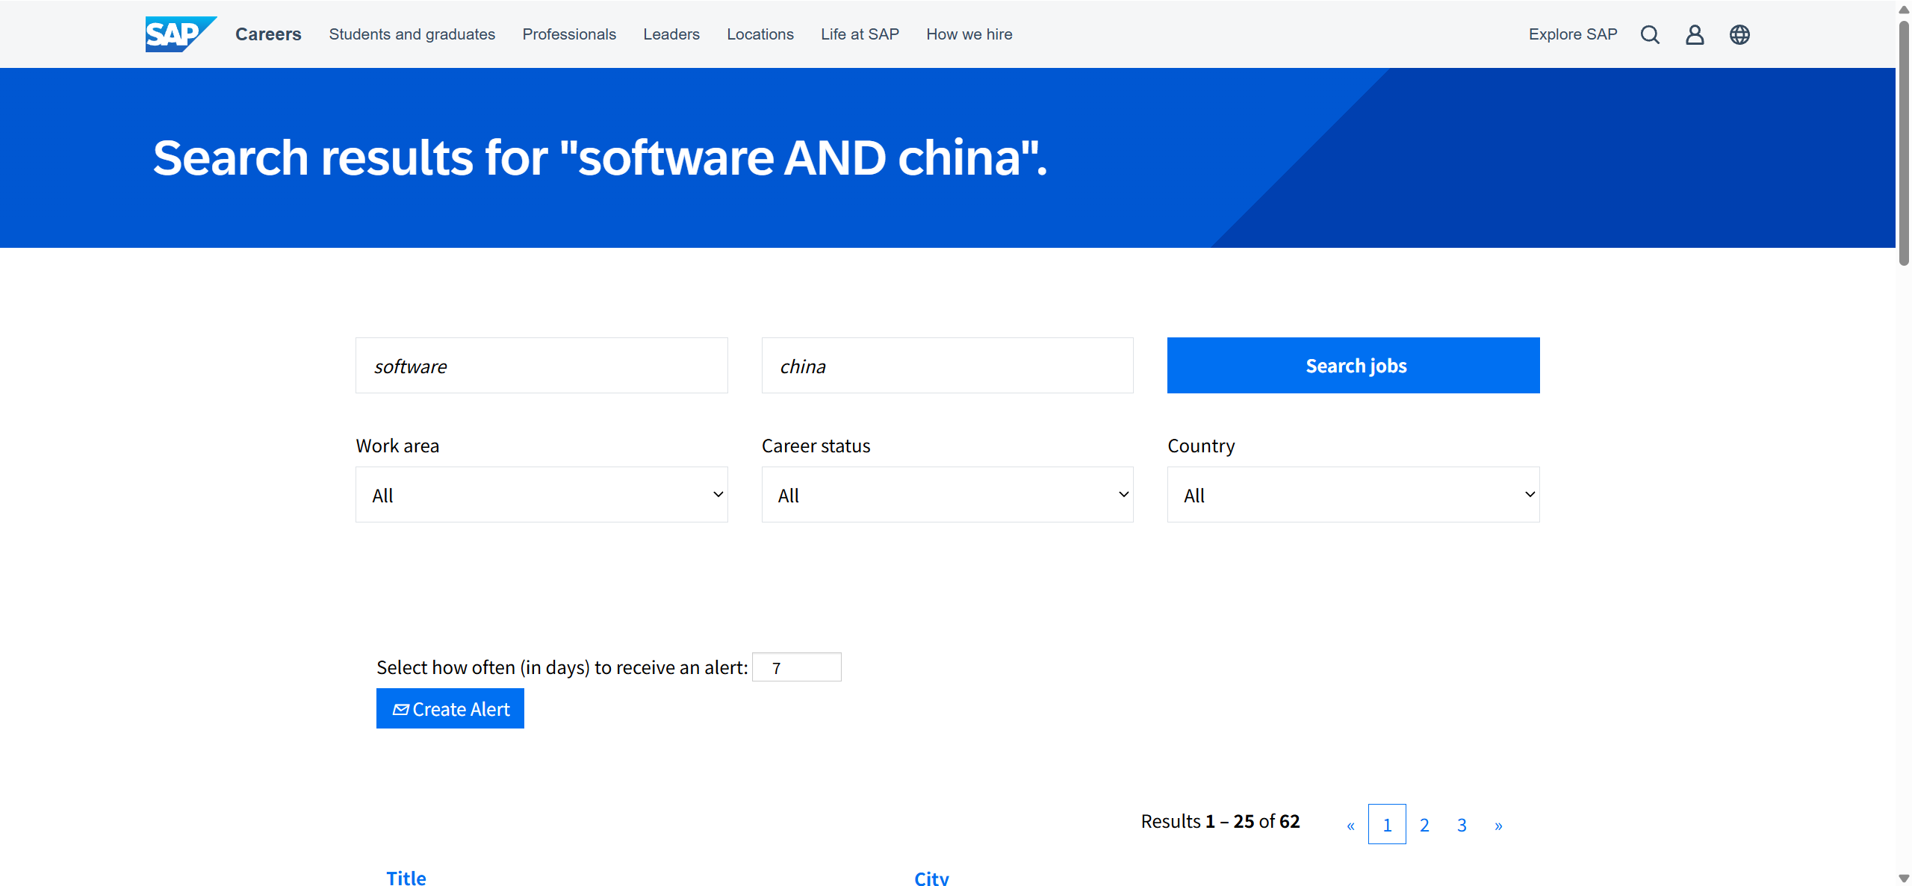Viewport: 1912px width, 886px height.
Task: Open the Professionals menu item
Action: click(569, 34)
